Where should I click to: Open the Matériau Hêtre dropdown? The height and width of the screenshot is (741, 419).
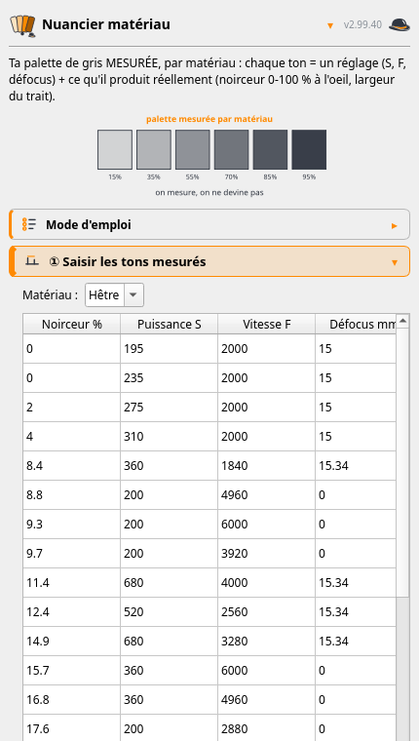click(x=114, y=294)
